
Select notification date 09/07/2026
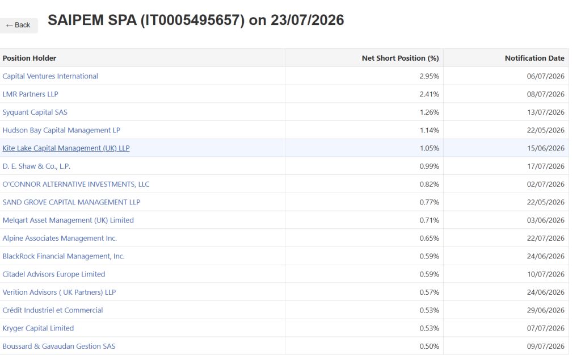(x=545, y=346)
